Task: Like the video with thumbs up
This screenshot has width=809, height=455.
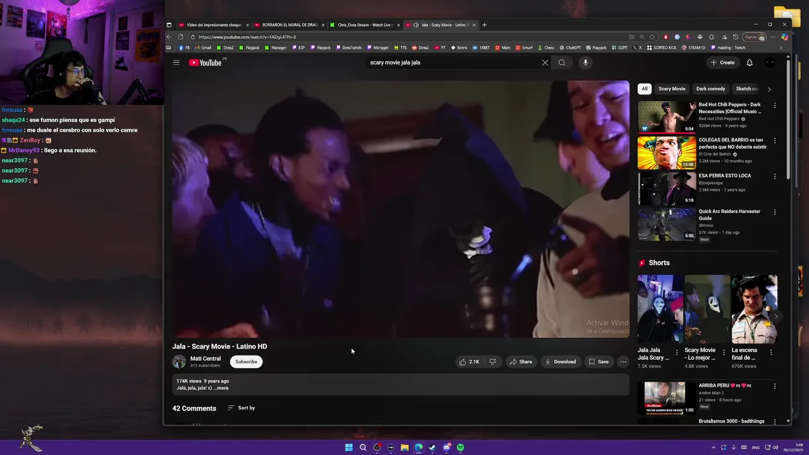Action: (469, 361)
